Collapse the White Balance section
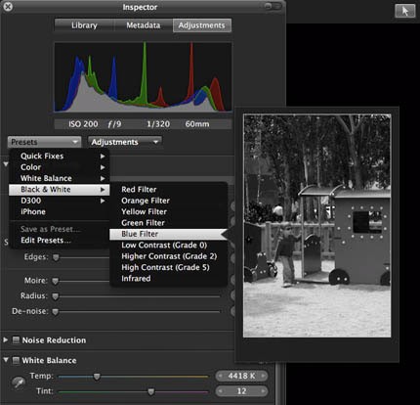420x405 pixels. 6,360
